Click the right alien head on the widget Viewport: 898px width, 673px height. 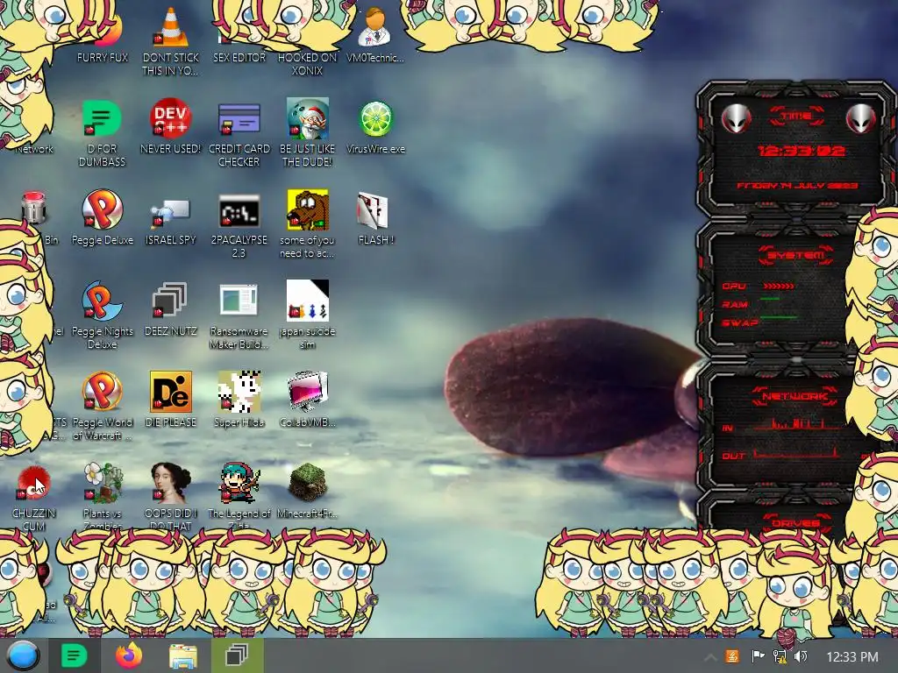861,118
